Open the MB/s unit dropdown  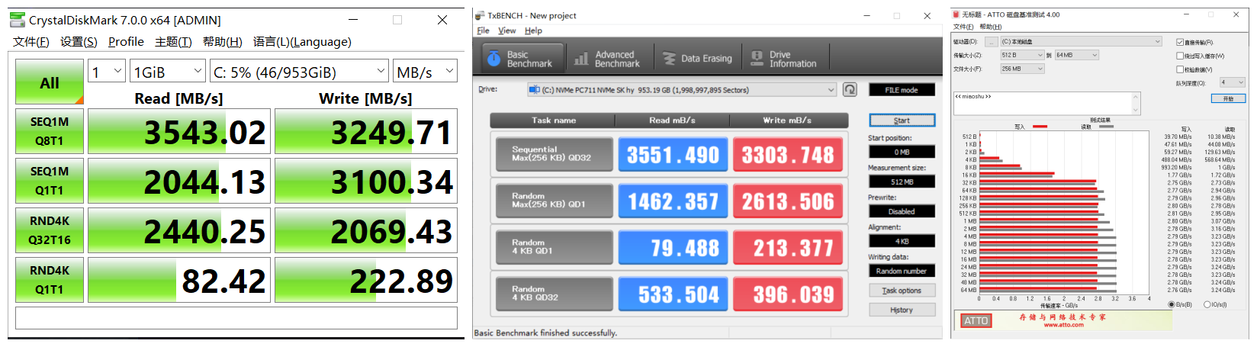(426, 72)
